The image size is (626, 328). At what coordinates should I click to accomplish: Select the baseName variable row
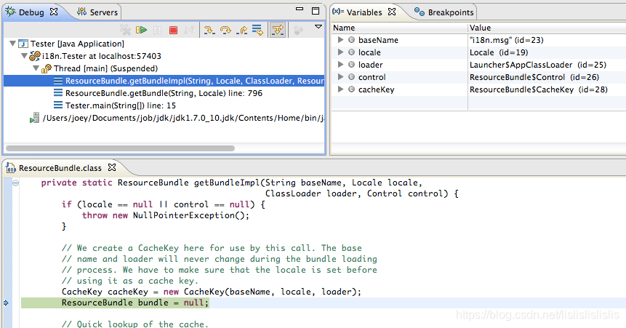click(478, 40)
